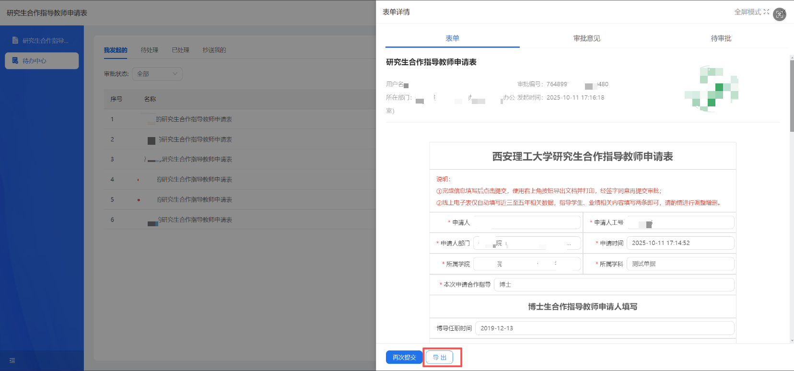Click the 申请时间 datetime field
794x371 pixels.
click(680, 243)
